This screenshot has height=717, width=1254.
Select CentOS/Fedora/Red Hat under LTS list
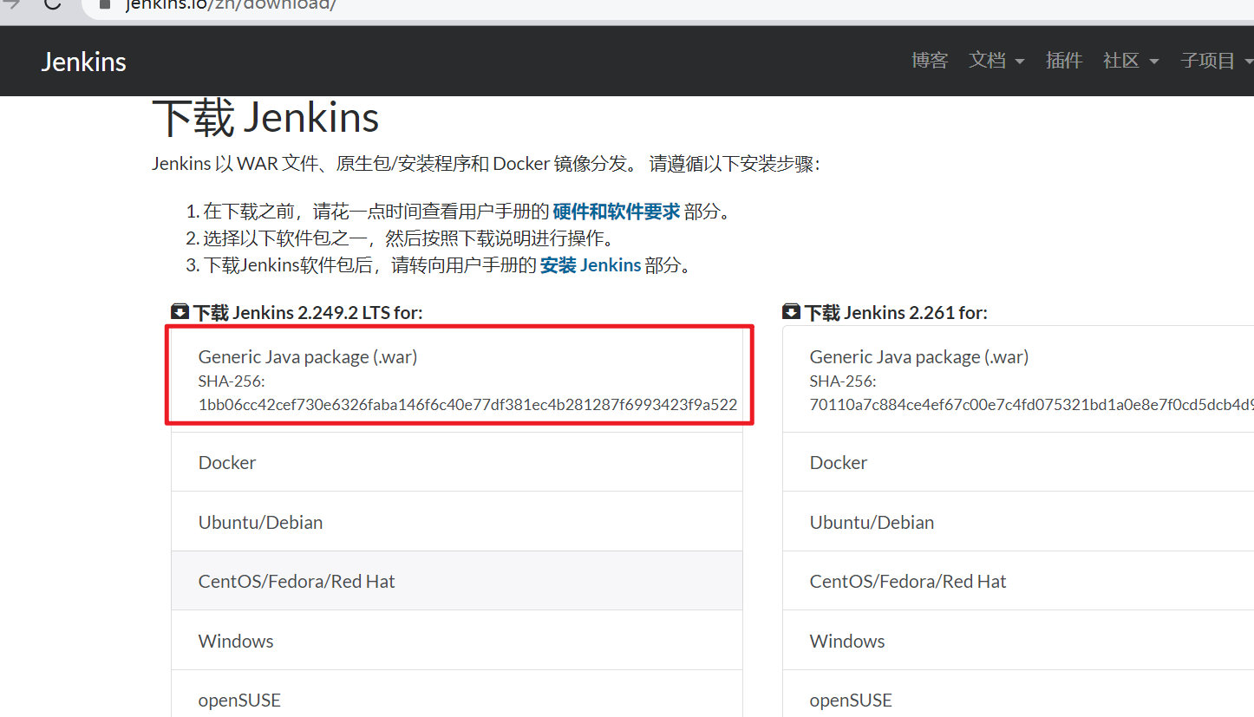pos(457,581)
